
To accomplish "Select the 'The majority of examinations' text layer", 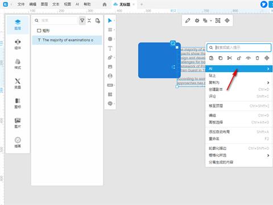I will pos(67,40).
